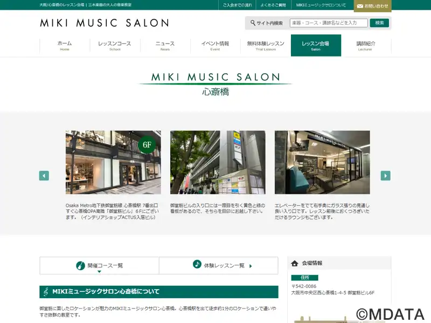Click the envelope contact icon
The width and height of the screenshot is (431, 323).
[x=360, y=6]
